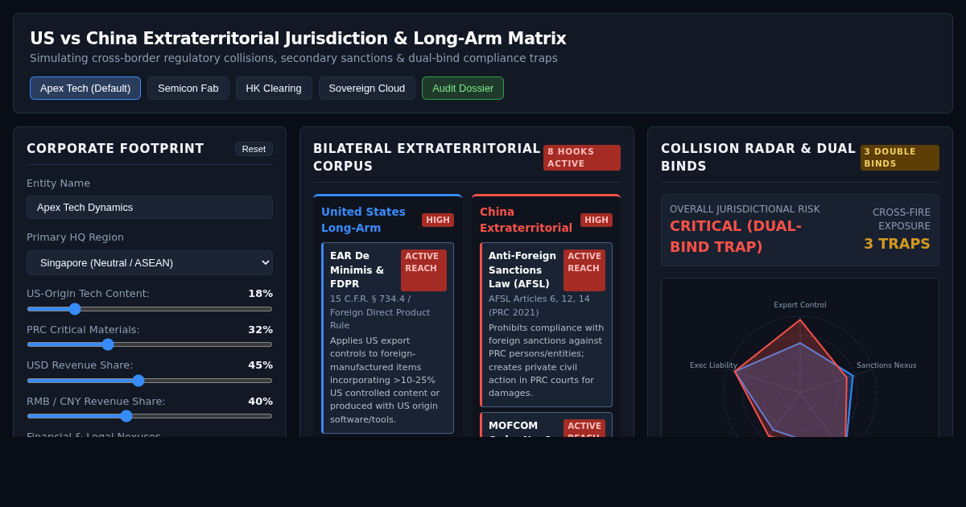Edit the Entity Name field

click(150, 207)
